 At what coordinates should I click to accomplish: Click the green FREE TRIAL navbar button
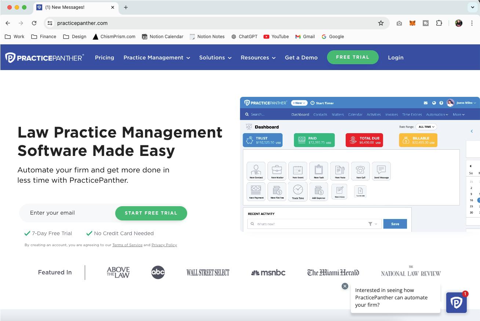click(353, 57)
